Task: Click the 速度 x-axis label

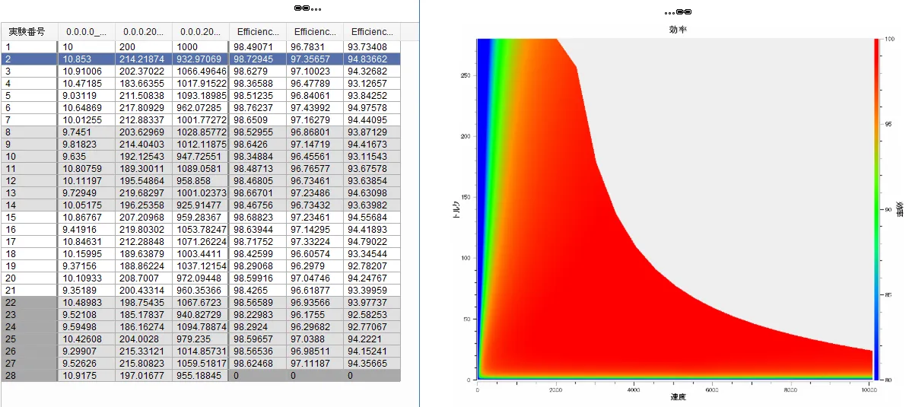Action: point(678,398)
